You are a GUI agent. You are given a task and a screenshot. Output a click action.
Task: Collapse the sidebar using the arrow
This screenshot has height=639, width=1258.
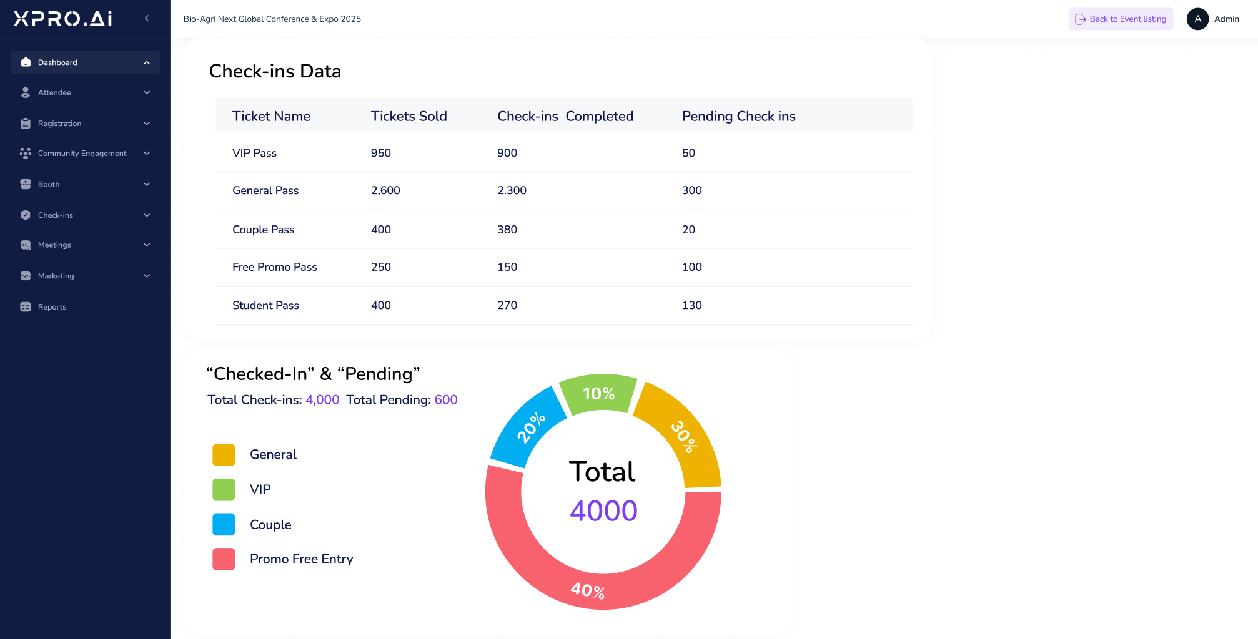point(147,19)
